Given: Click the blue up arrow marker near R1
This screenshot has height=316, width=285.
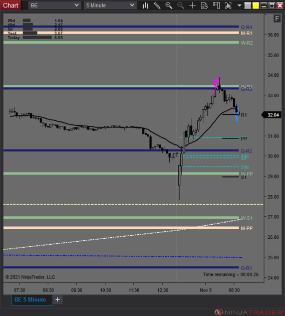Looking at the screenshot, I should click(x=237, y=119).
